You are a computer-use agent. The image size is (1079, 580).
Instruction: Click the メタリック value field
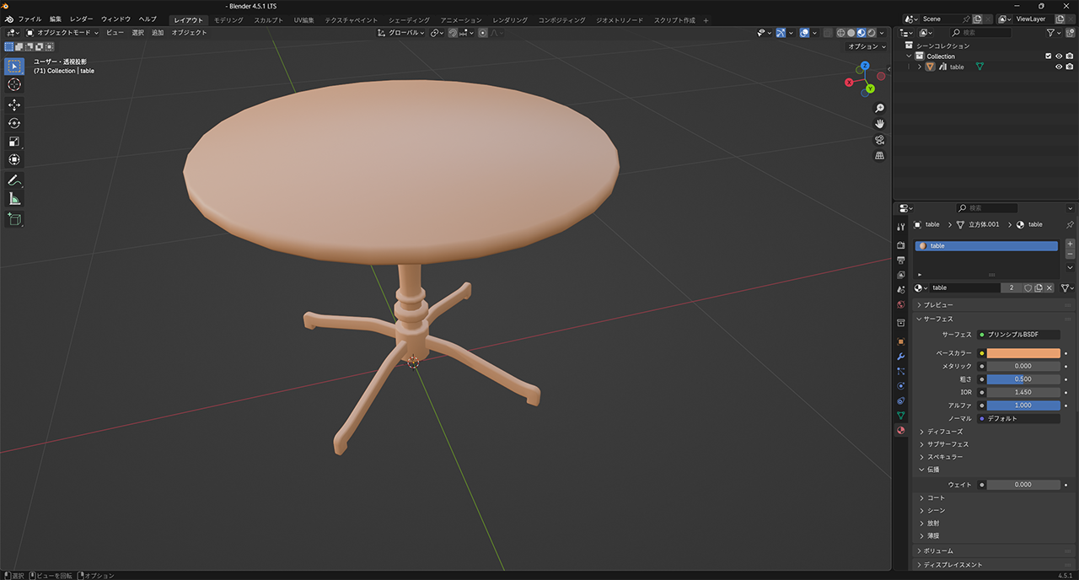click(1023, 366)
